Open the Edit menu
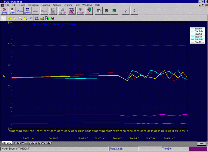Screen dimensions: 208x152 pos(14,5)
